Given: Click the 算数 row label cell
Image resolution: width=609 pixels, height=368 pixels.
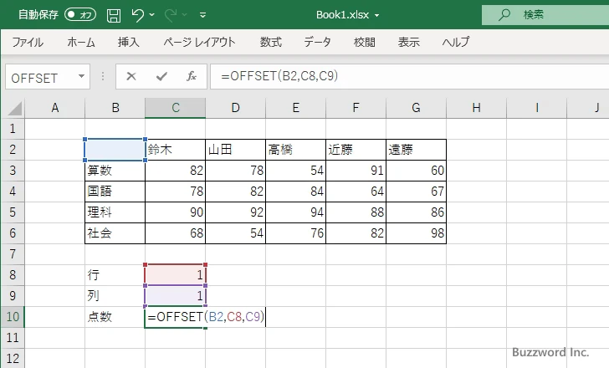Looking at the screenshot, I should pyautogui.click(x=115, y=171).
